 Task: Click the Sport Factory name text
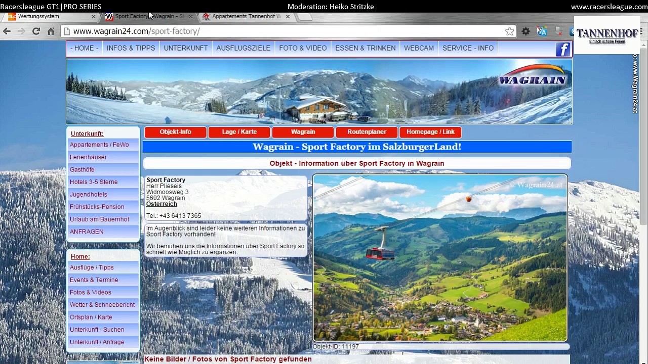tap(166, 180)
